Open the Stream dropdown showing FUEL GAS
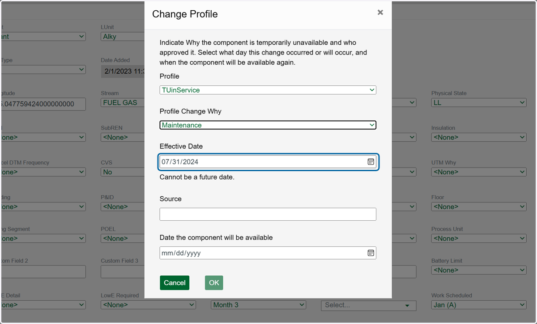Screen dimensions: 537x324 [x=123, y=103]
